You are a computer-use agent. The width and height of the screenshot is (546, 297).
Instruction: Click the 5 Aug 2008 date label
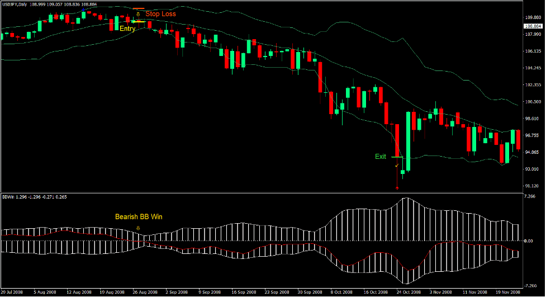point(45,292)
